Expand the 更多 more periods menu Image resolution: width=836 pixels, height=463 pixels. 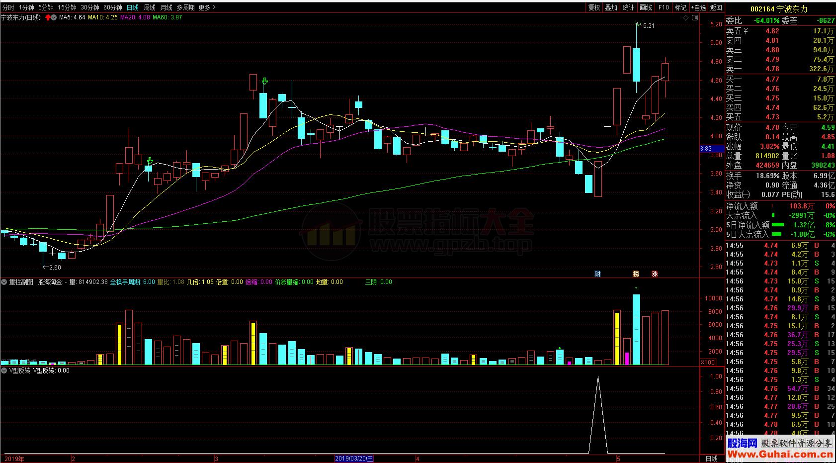(207, 7)
